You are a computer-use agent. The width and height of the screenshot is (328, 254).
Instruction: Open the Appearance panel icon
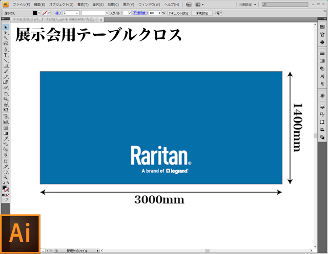pos(322,95)
